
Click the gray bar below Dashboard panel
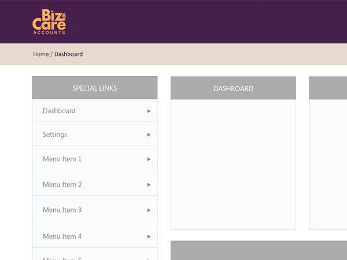point(259,250)
